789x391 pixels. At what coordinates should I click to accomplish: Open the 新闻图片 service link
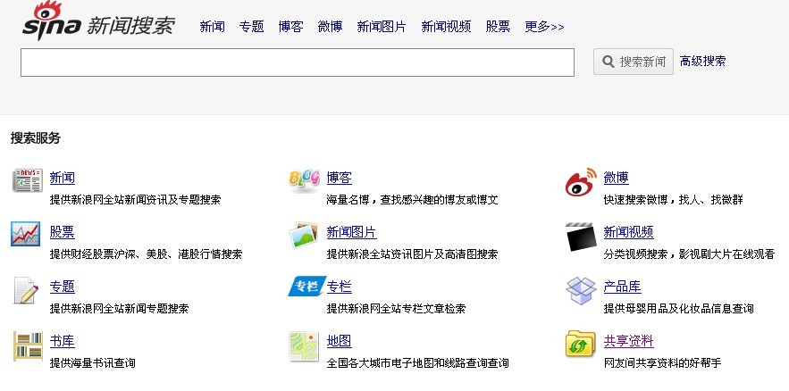click(351, 232)
